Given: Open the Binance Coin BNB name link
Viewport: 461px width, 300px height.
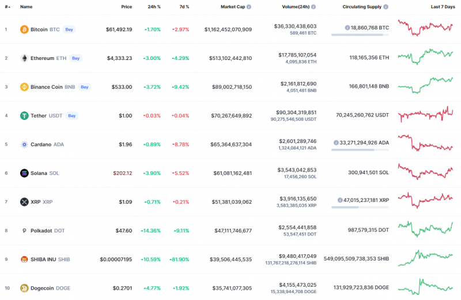Looking at the screenshot, I should (x=52, y=87).
